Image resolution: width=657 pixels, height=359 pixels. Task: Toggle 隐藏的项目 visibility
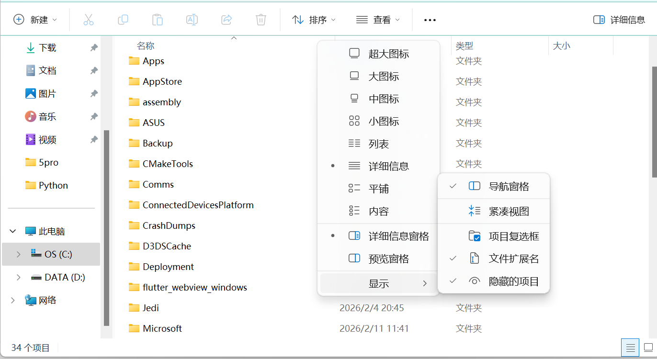pos(494,281)
